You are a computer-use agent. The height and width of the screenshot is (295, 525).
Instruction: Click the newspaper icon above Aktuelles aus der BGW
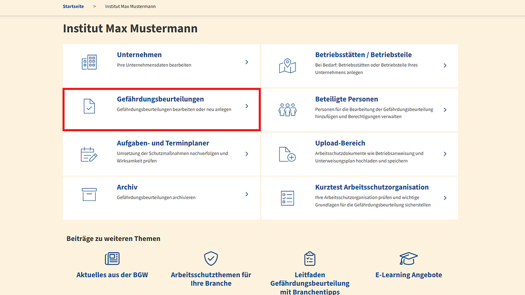click(x=112, y=259)
